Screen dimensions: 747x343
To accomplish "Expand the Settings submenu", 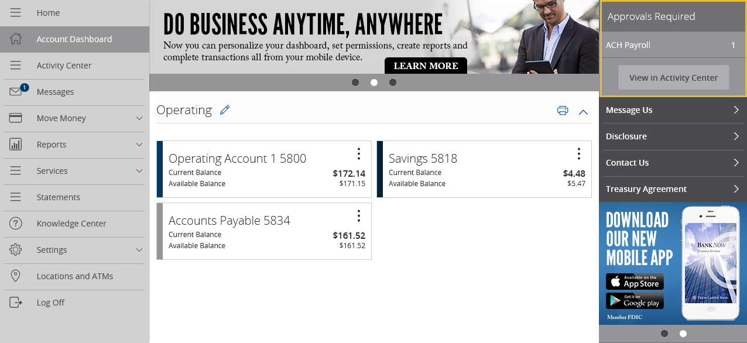I will tap(74, 250).
